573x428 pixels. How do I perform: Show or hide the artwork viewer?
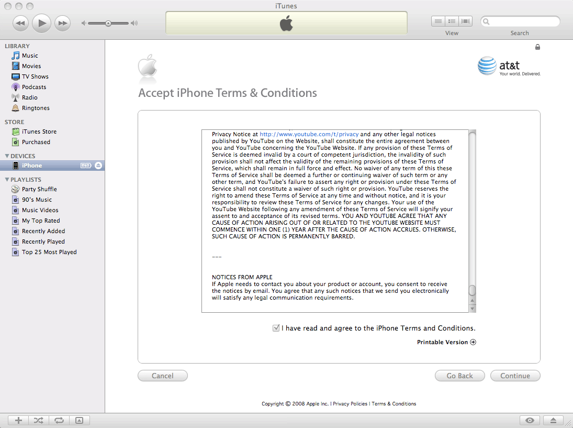pyautogui.click(x=80, y=420)
